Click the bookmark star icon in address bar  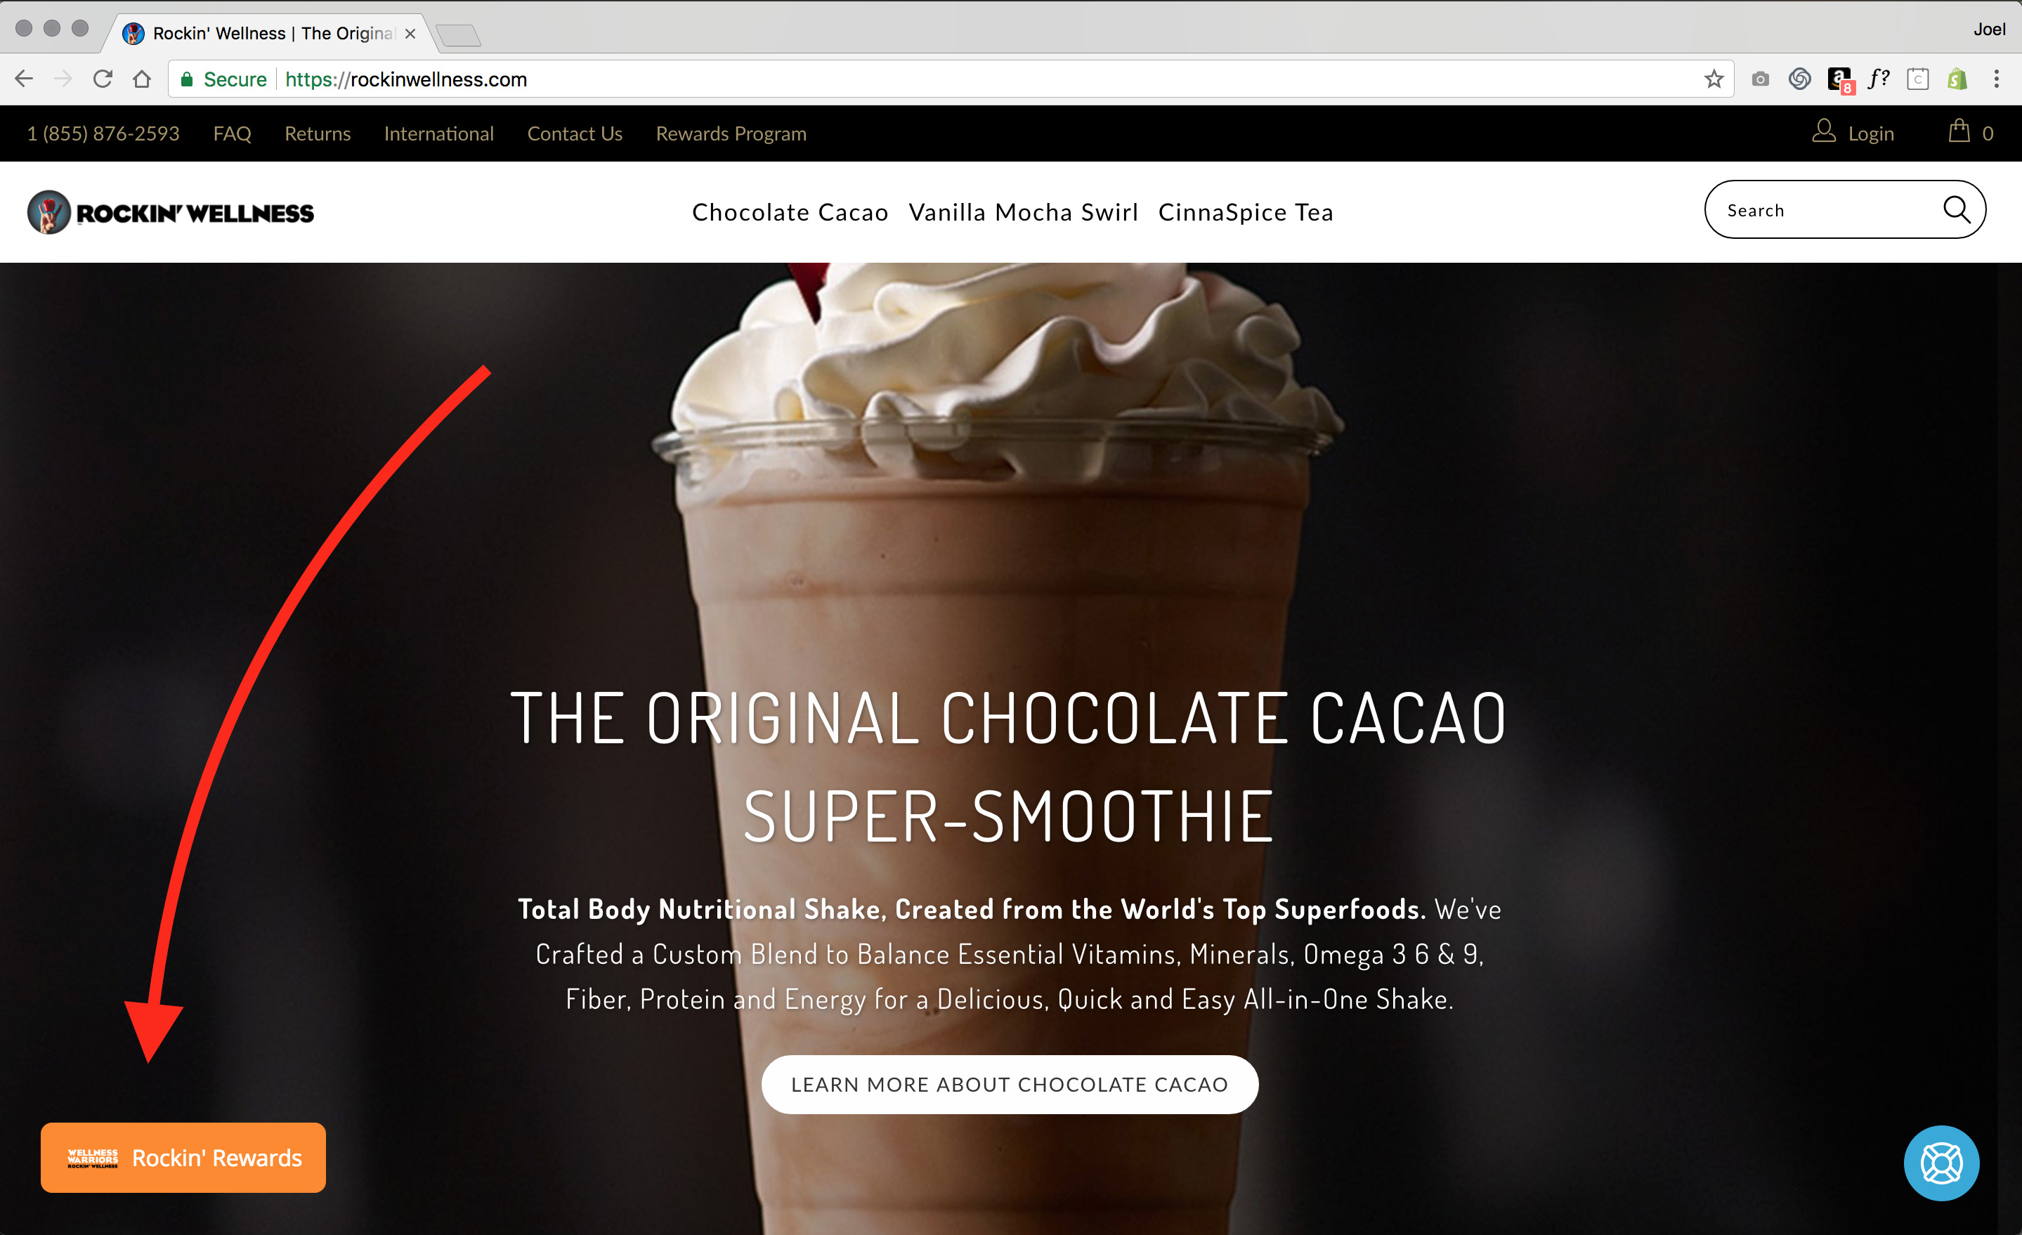(1714, 79)
